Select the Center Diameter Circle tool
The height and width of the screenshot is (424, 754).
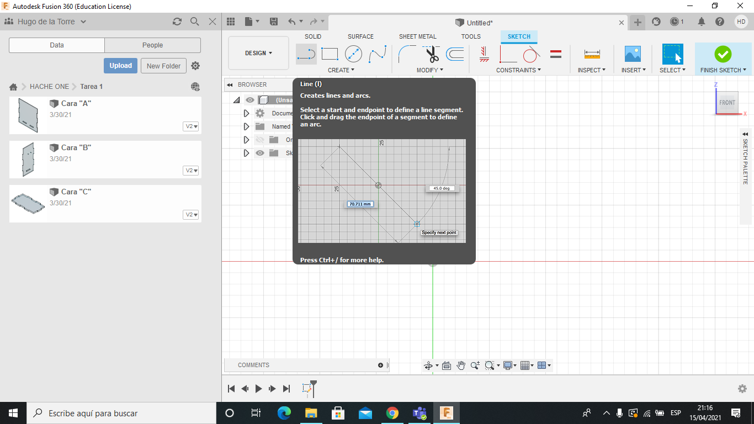pos(353,54)
